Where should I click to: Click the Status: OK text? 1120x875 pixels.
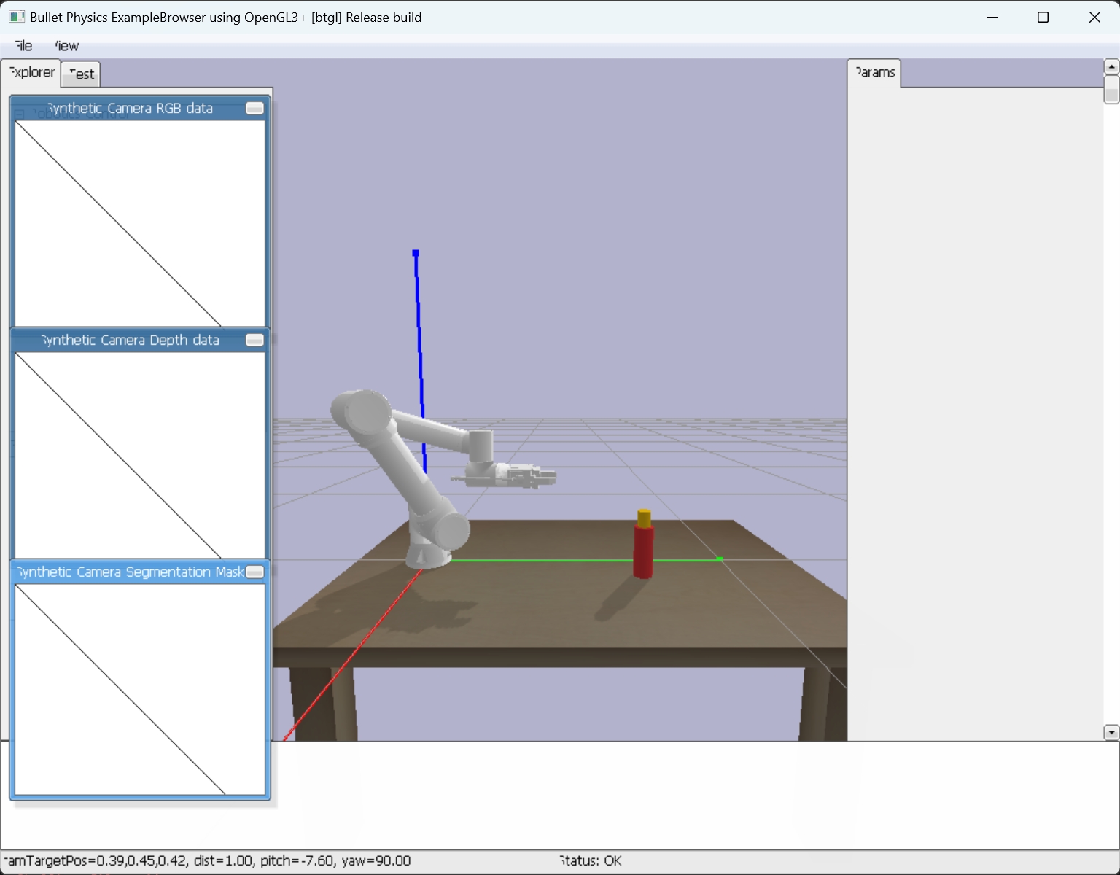591,861
